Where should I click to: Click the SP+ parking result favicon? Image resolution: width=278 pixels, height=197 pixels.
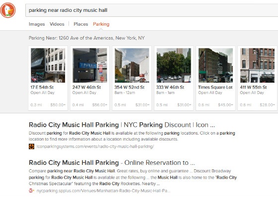[x=31, y=191]
